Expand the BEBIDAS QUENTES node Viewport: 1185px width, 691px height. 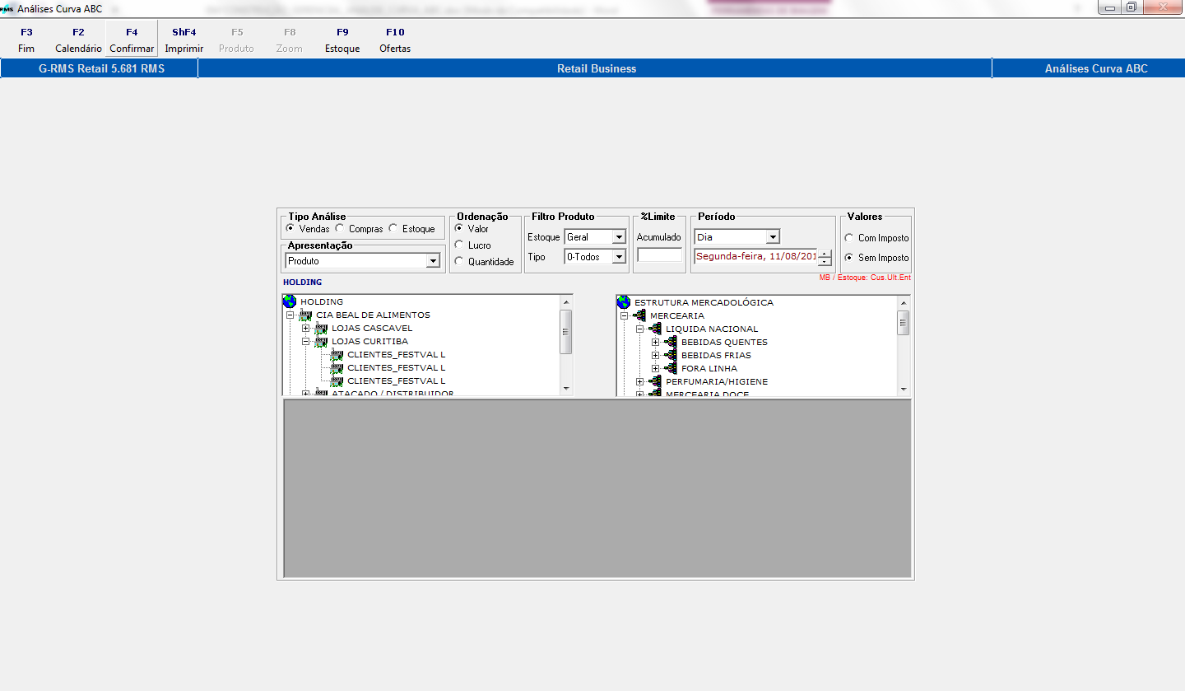pyautogui.click(x=655, y=342)
